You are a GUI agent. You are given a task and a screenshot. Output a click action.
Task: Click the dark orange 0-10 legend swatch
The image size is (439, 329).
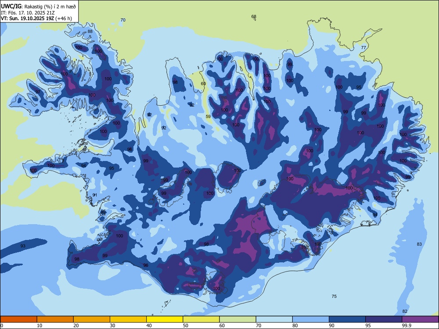coord(18,319)
